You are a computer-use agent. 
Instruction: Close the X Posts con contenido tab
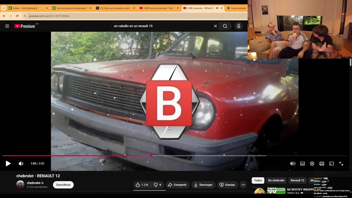click(134, 8)
